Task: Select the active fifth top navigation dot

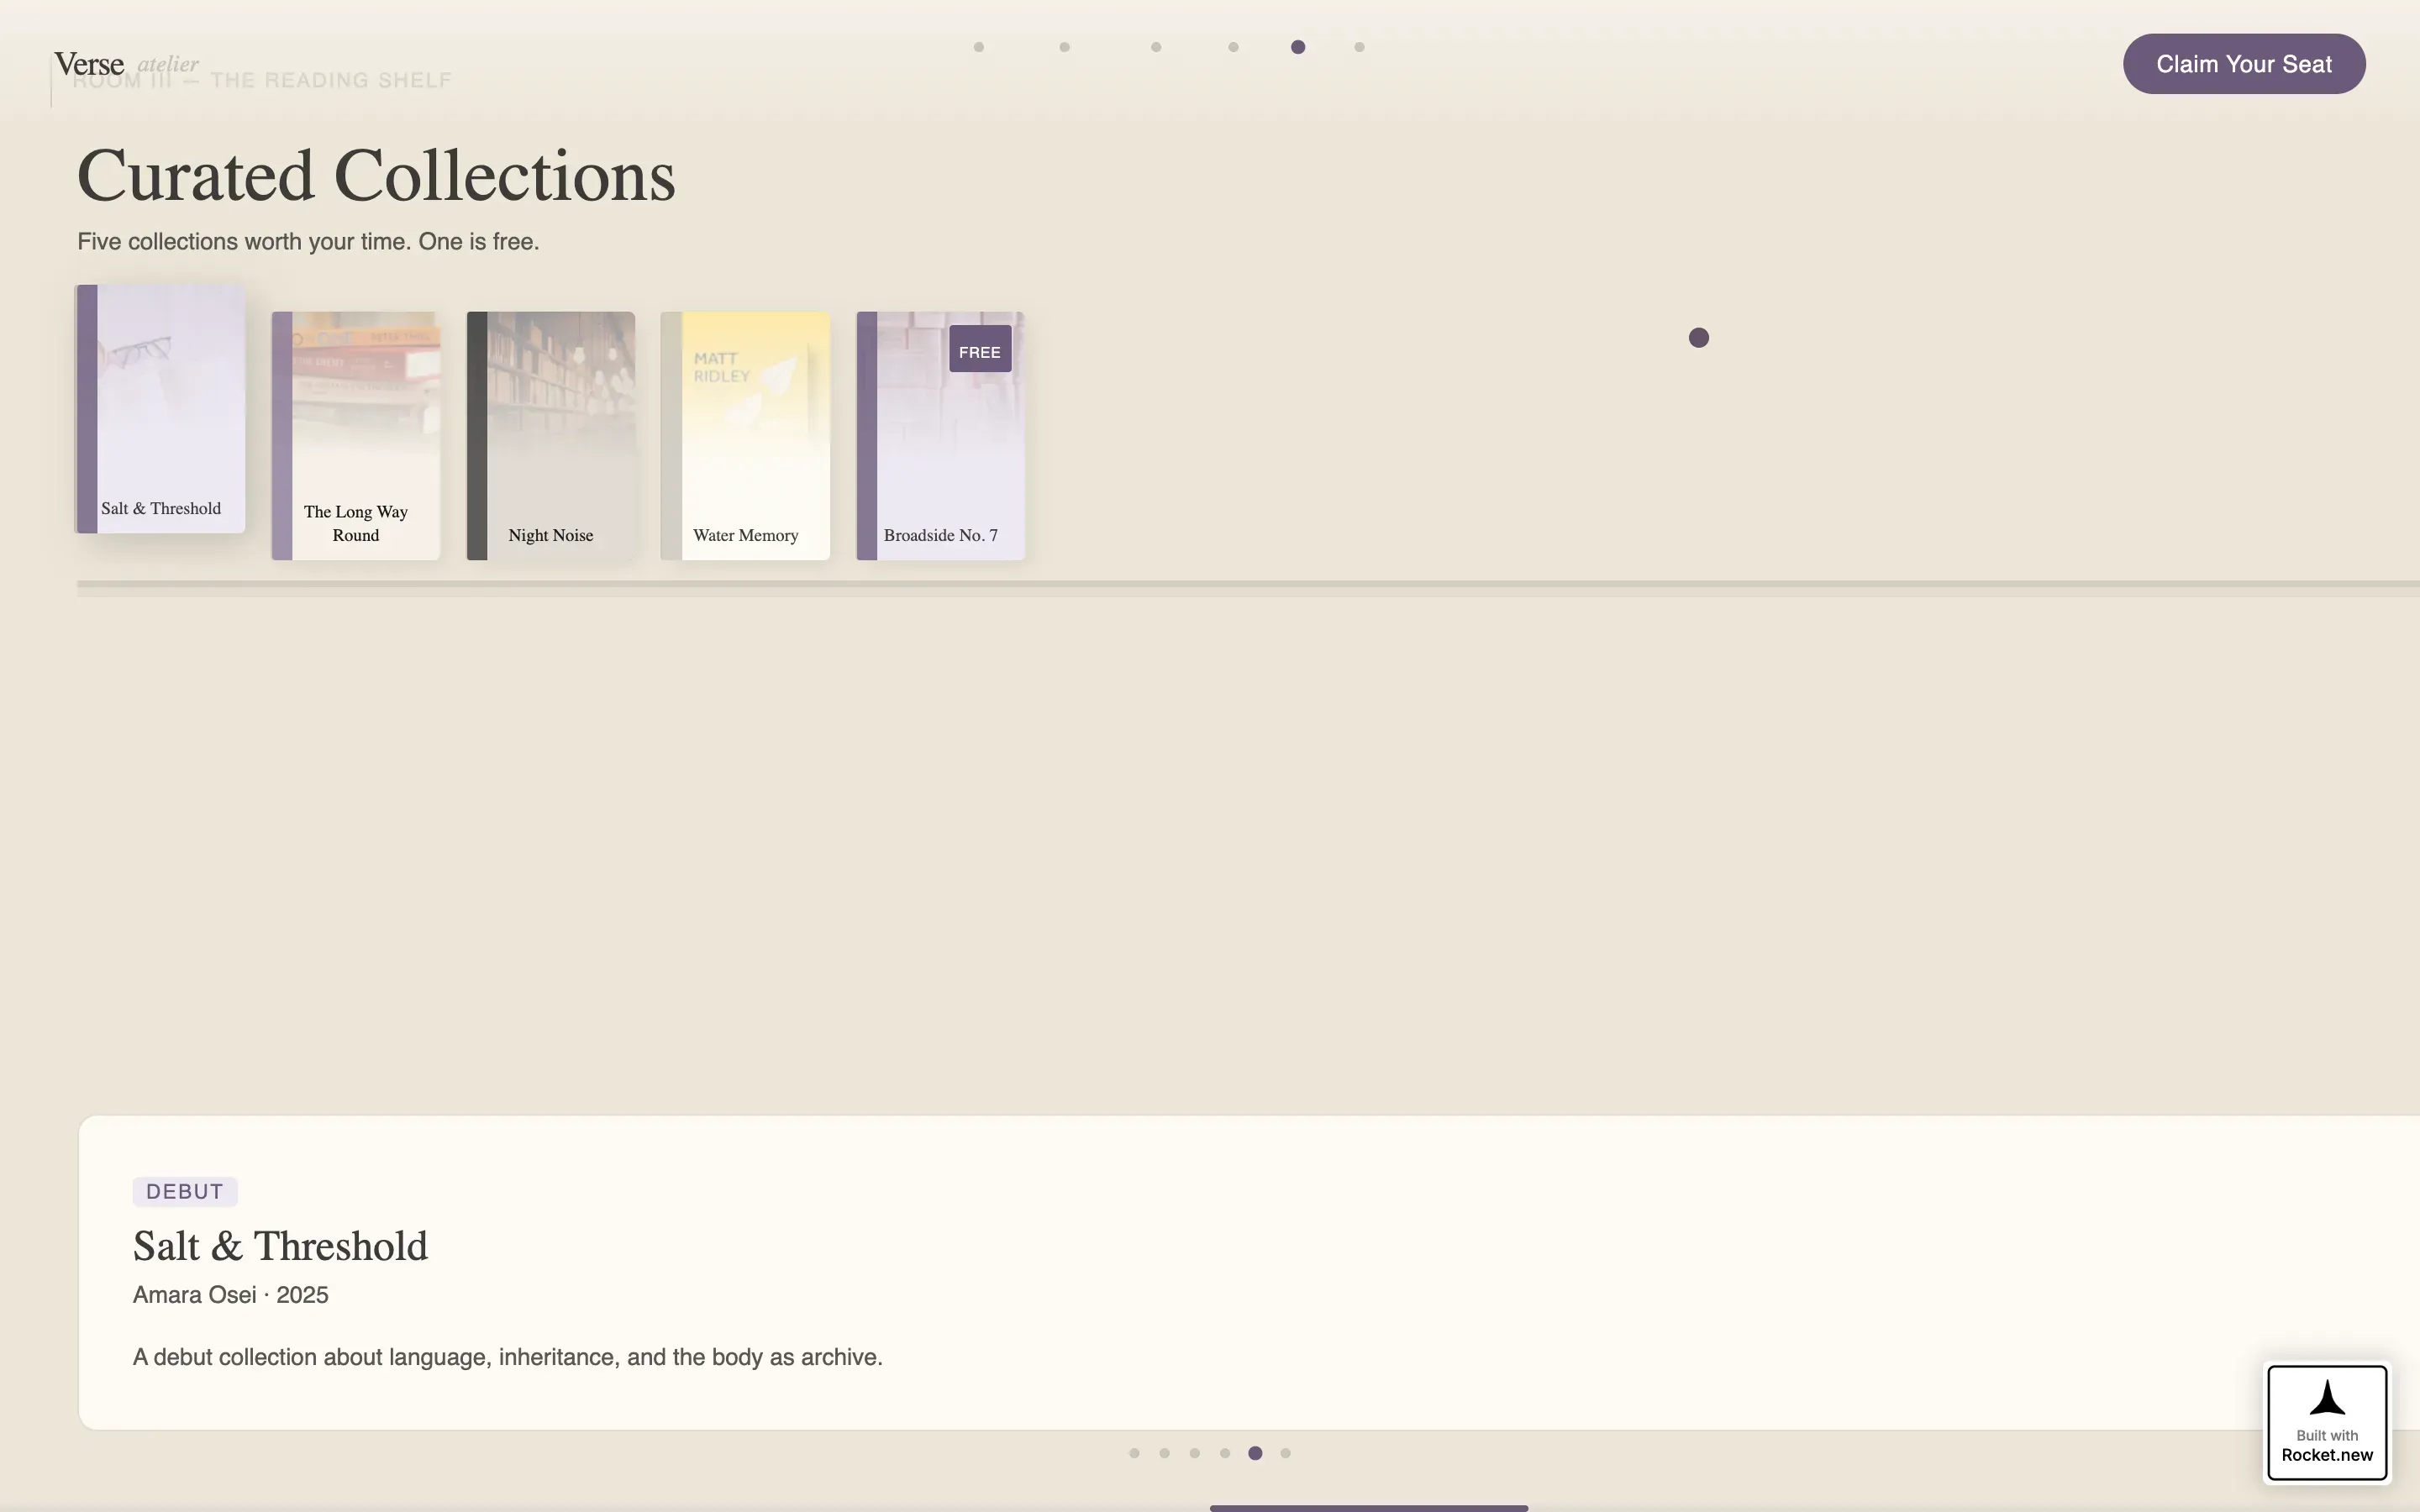Action: tap(1298, 47)
